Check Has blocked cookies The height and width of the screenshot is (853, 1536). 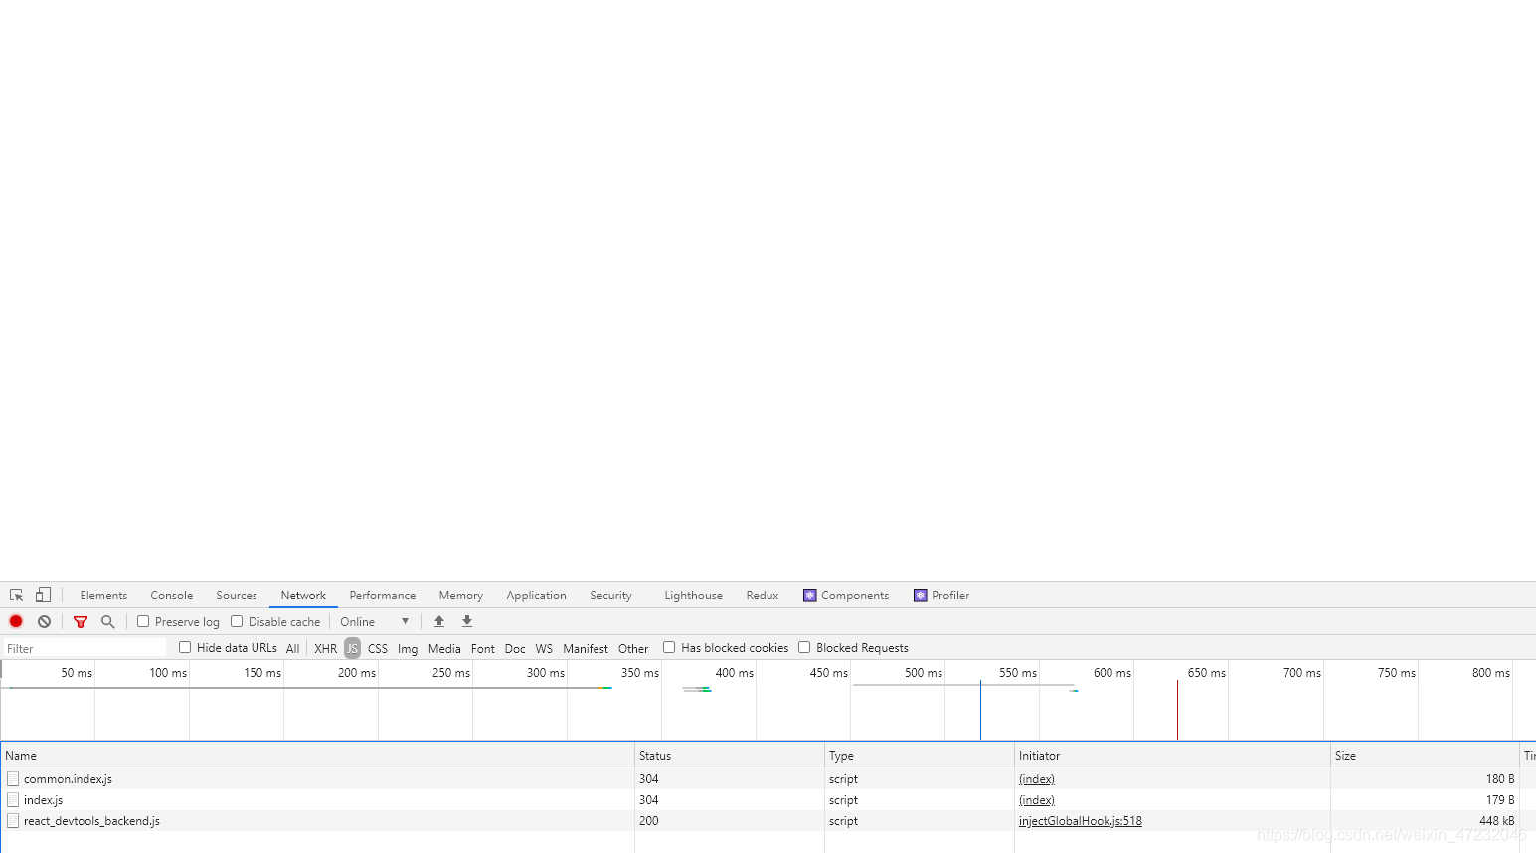tap(669, 647)
